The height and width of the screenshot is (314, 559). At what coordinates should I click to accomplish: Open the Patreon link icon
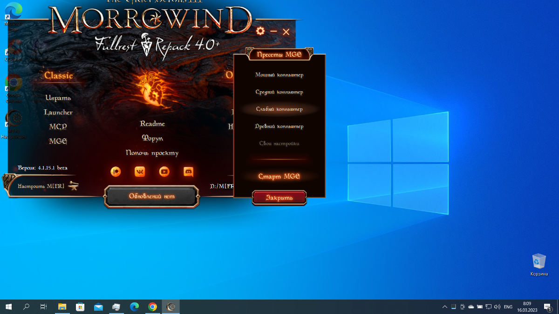116,171
